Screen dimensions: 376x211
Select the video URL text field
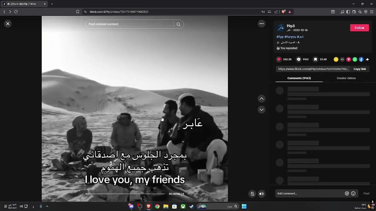point(313,69)
